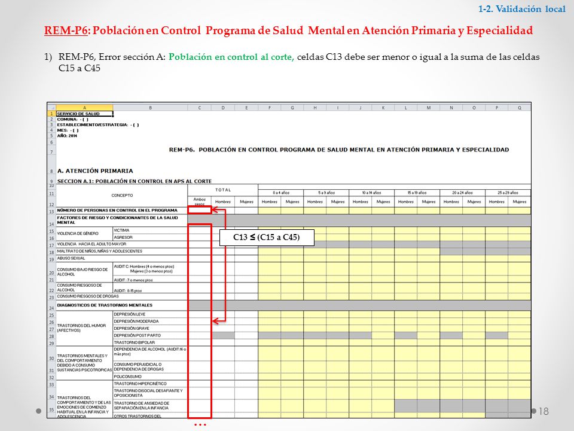Select the 'MES: - ( )' cell
The width and height of the screenshot is (574, 431).
coord(68,130)
